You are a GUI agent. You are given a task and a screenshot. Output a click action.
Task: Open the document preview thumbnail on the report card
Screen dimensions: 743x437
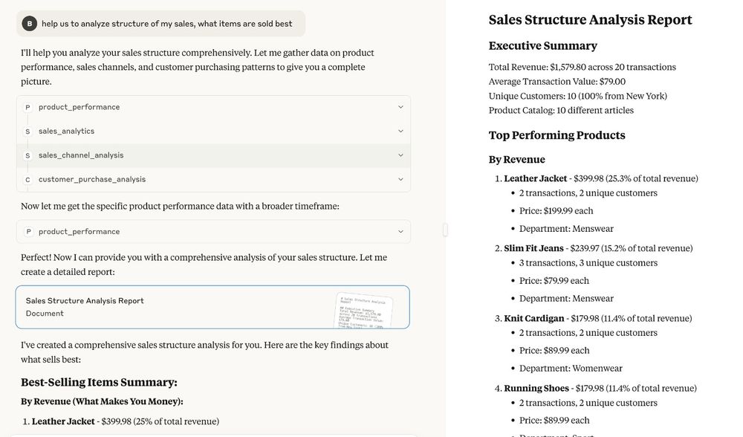click(363, 308)
